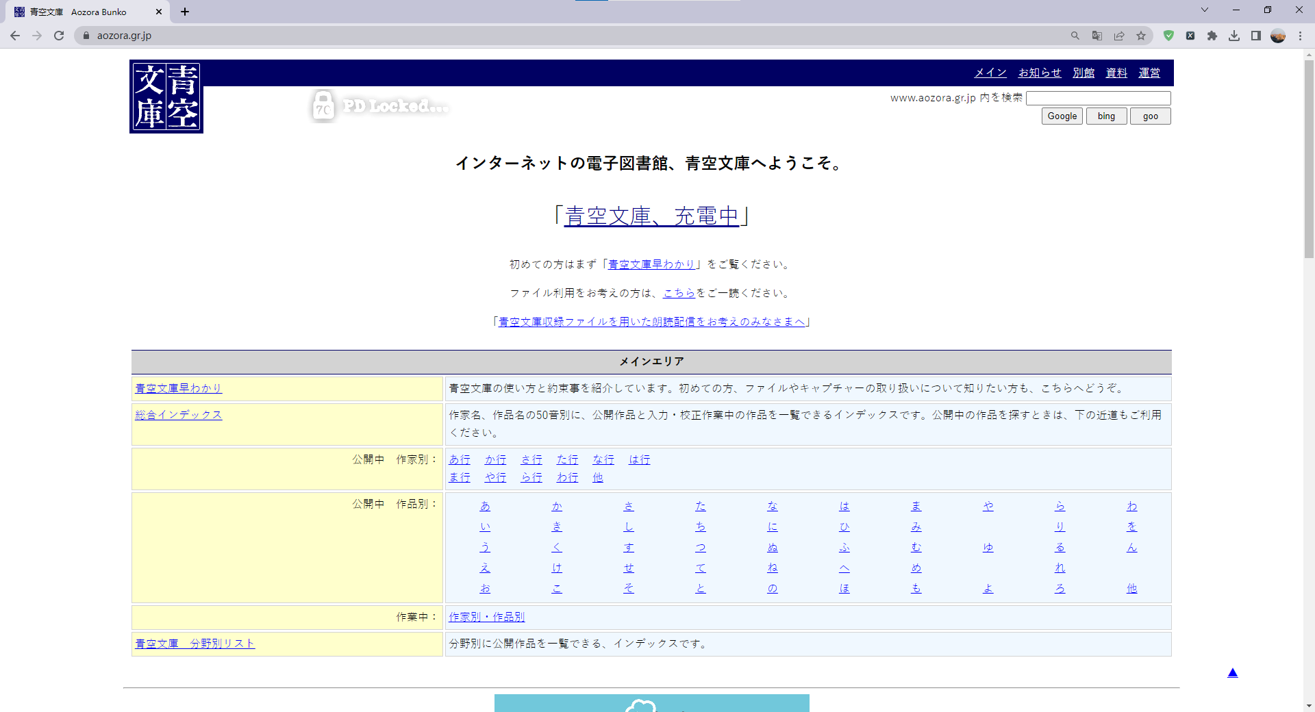Click the share page icon
1315x712 pixels.
[1119, 36]
